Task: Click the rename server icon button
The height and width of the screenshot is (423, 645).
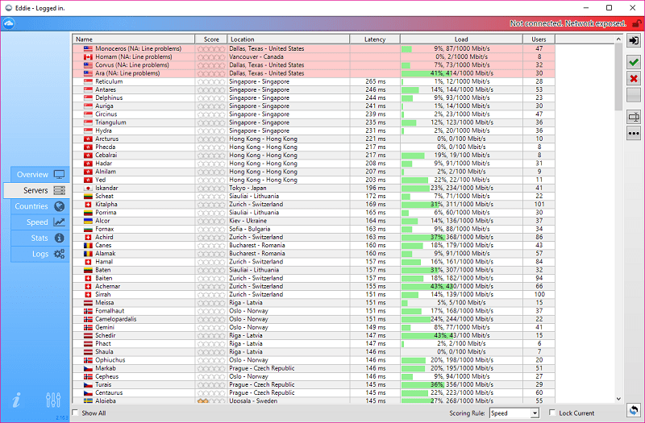Action: [634, 117]
